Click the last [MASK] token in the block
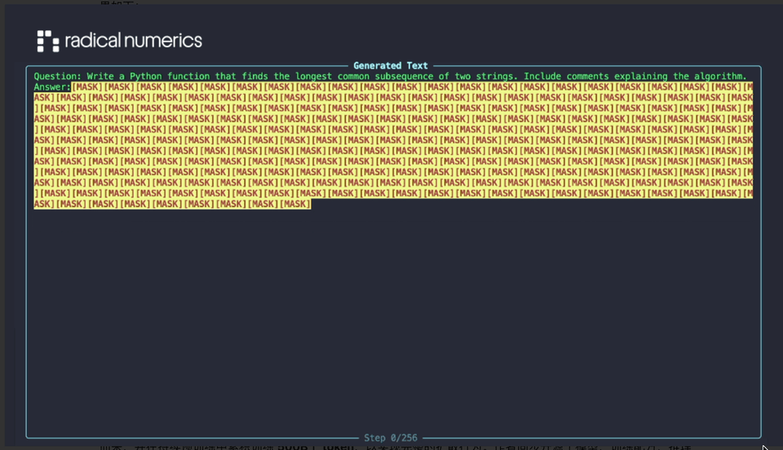 pos(295,204)
